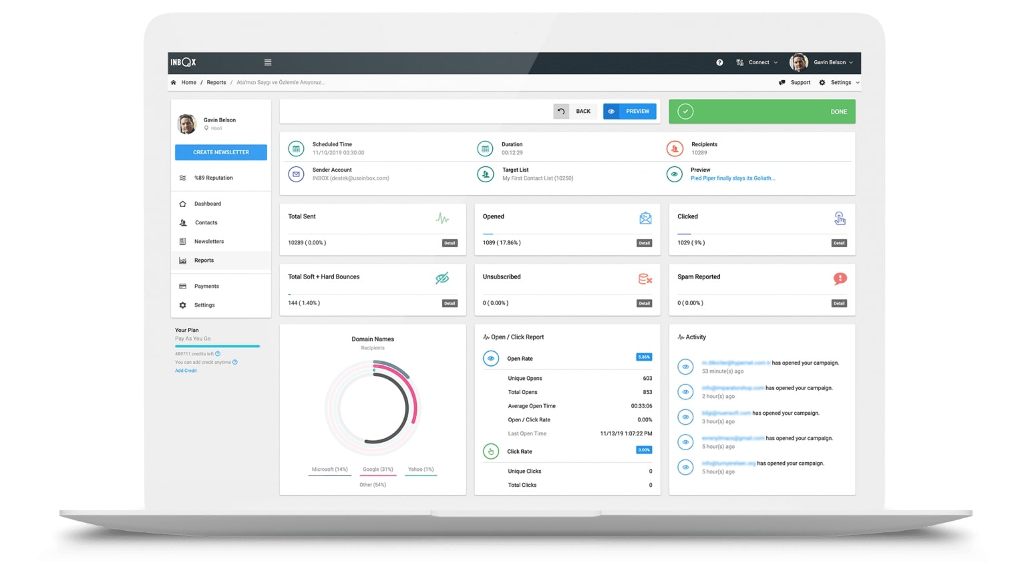Go to Home breadcrumb
1026x569 pixels.
[189, 83]
